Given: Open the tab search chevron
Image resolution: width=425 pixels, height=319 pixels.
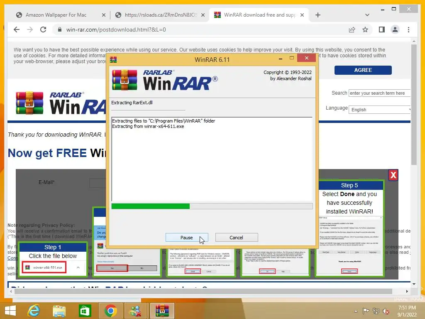Looking at the screenshot, I should pos(367,15).
